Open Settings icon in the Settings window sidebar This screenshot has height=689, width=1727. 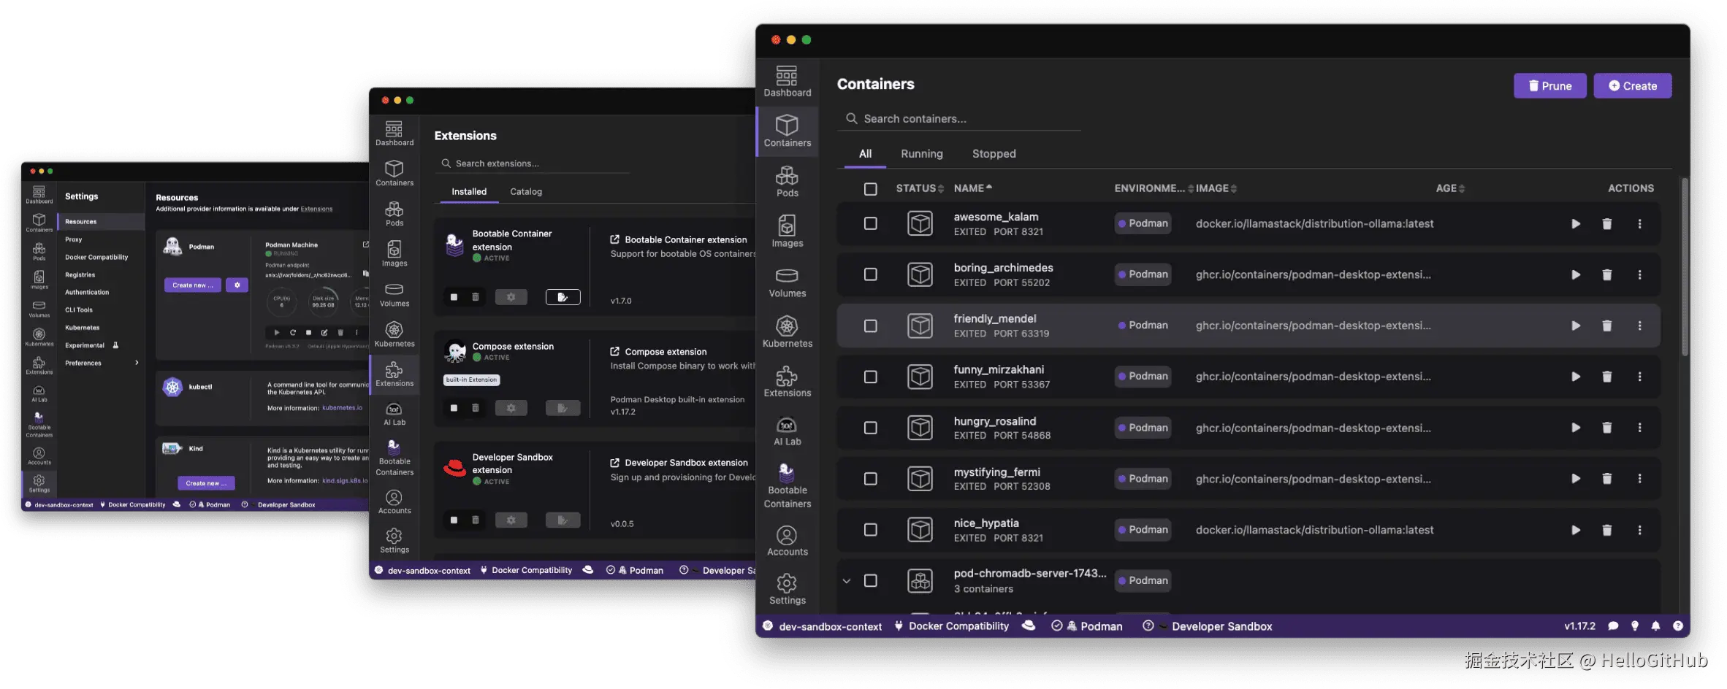tap(39, 482)
